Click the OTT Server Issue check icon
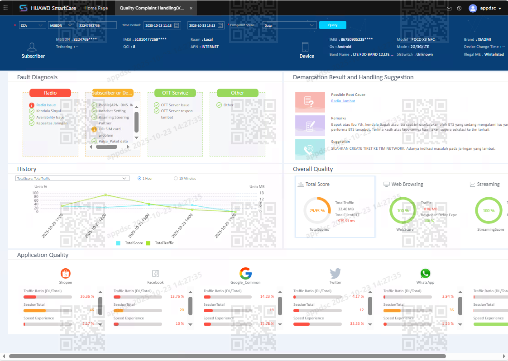This screenshot has width=508, height=361. coord(157,105)
